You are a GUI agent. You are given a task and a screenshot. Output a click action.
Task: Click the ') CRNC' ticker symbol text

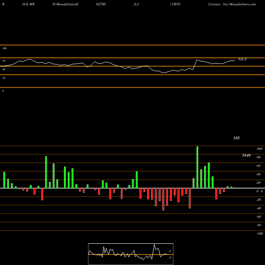[x=175, y=4]
